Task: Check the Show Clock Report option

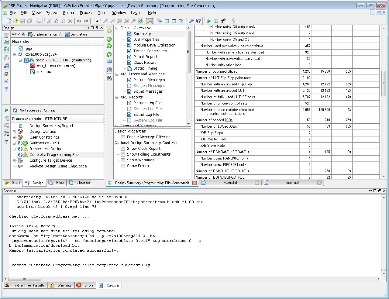Action: coord(123,149)
